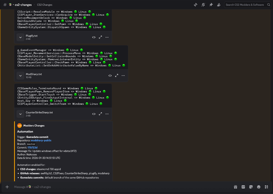
Task: Click the CBasePlayerPawn_RemovePlayerItem line
Action: pos(61,91)
